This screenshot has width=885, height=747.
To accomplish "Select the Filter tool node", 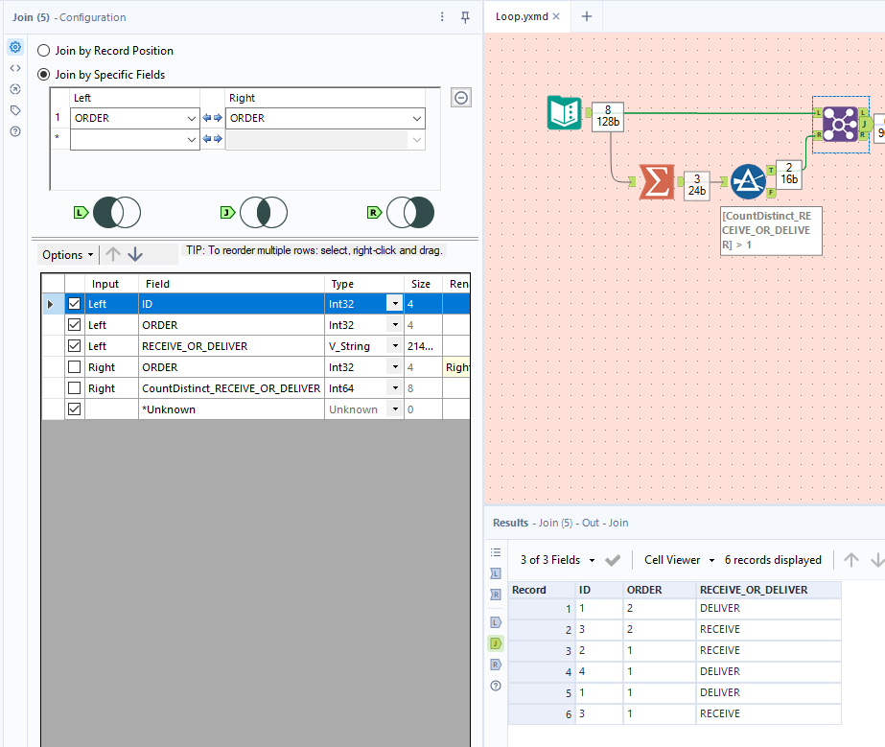I will click(x=748, y=181).
